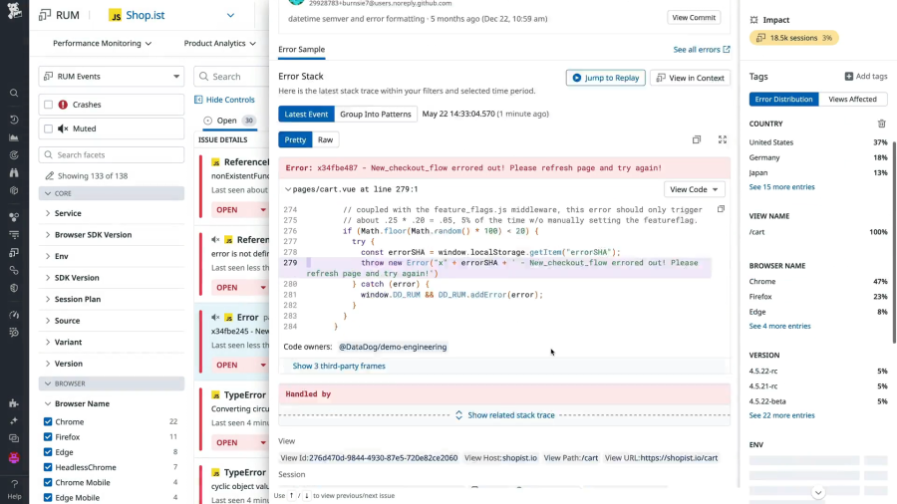Open the Performance Monitoring menu
The height and width of the screenshot is (504, 897).
[x=102, y=43]
